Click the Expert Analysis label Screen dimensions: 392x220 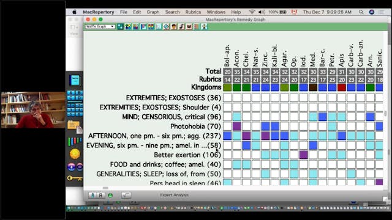point(174,195)
